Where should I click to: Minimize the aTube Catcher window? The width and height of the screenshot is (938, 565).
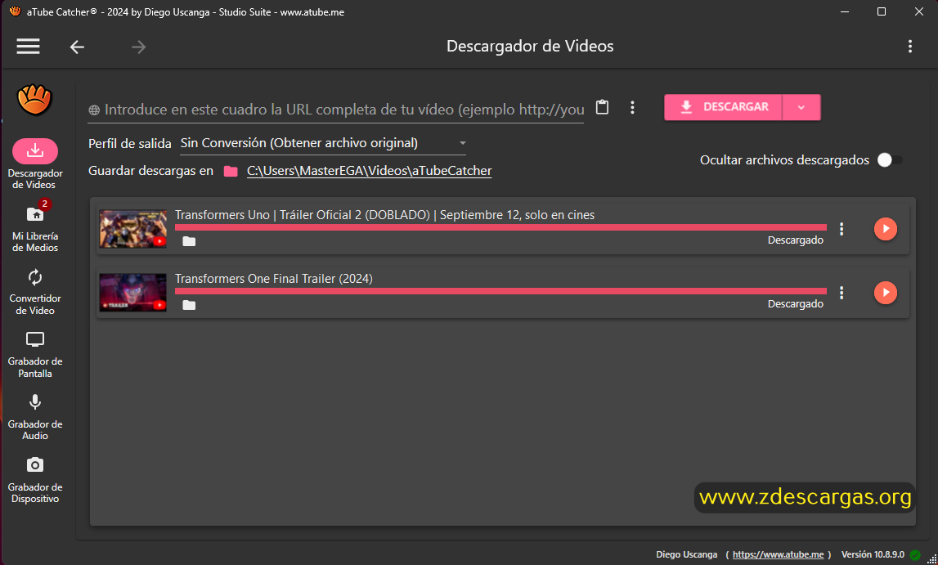tap(845, 12)
